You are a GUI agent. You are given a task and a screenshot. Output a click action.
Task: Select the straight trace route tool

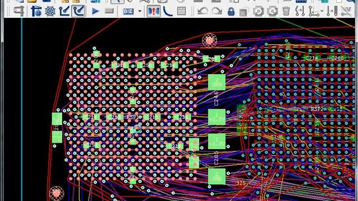click(64, 11)
